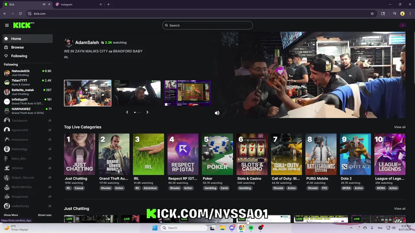Screen dimensions: 415x233
Task: Open the hamburger sidebar menu
Action: (x=7, y=25)
